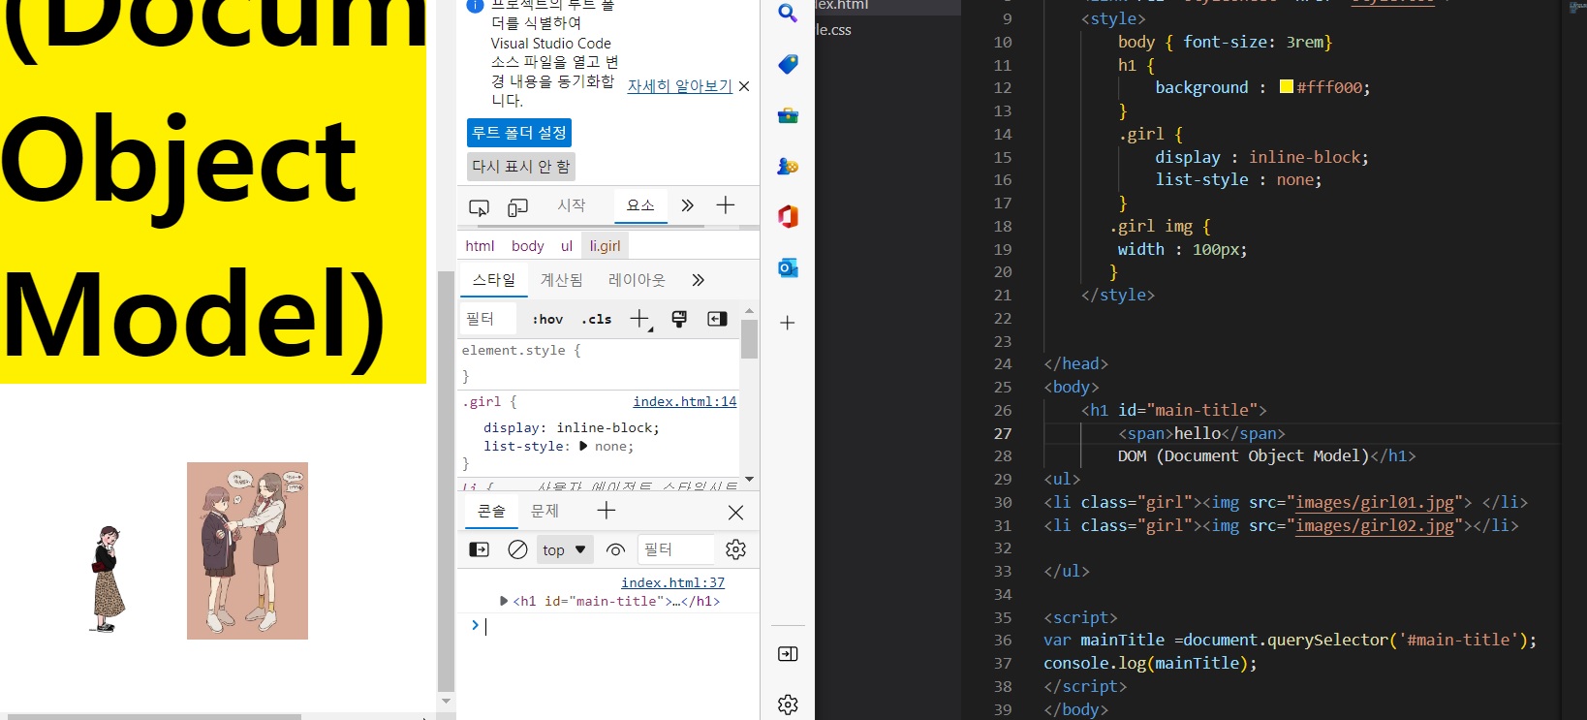
Task: Open Microsoft 365 sidebar icon
Action: [x=788, y=217]
